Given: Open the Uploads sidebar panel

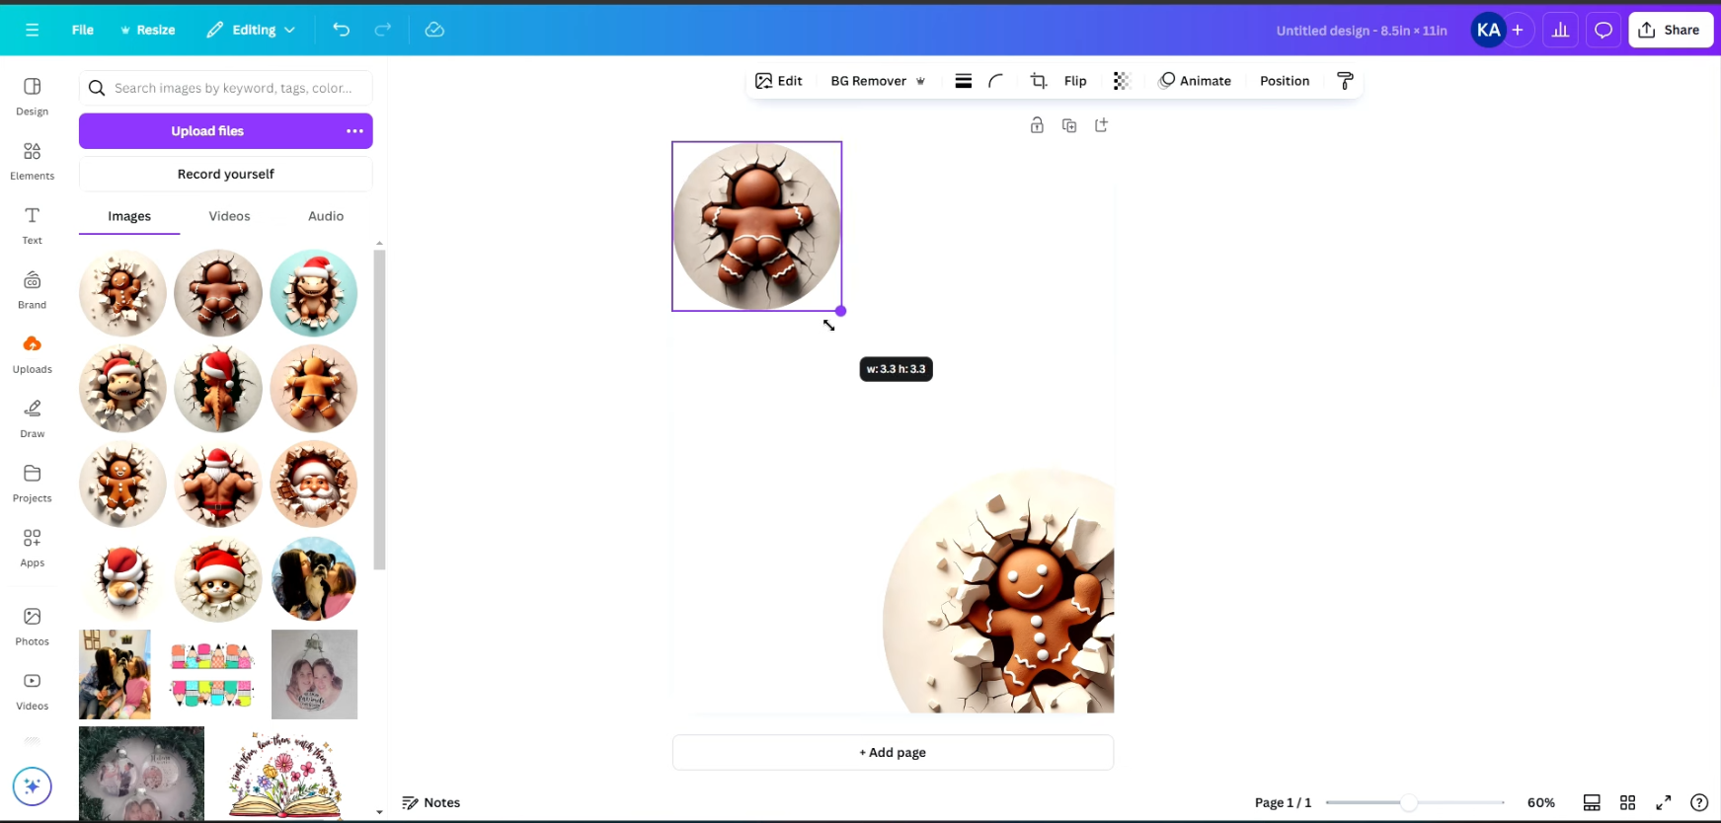Looking at the screenshot, I should coord(33,354).
